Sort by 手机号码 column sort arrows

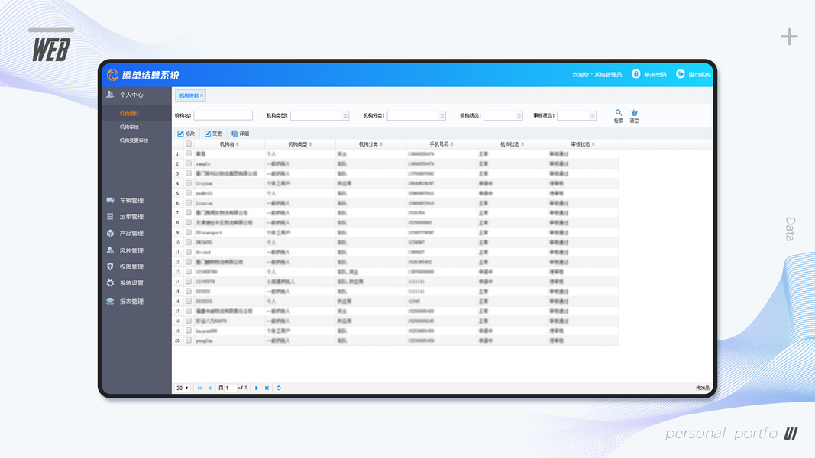click(x=452, y=144)
